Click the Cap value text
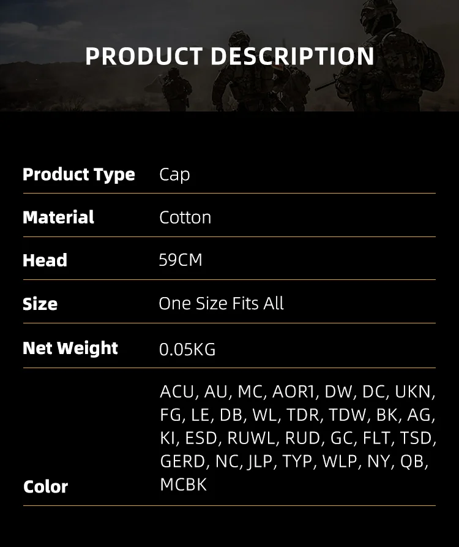The height and width of the screenshot is (547, 459). tap(174, 175)
